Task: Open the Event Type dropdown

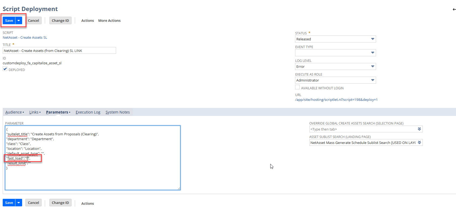Action: [373, 53]
